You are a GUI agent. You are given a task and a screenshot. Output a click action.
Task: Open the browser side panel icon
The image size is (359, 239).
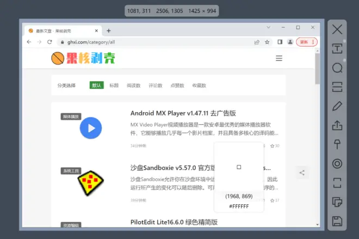(280, 42)
